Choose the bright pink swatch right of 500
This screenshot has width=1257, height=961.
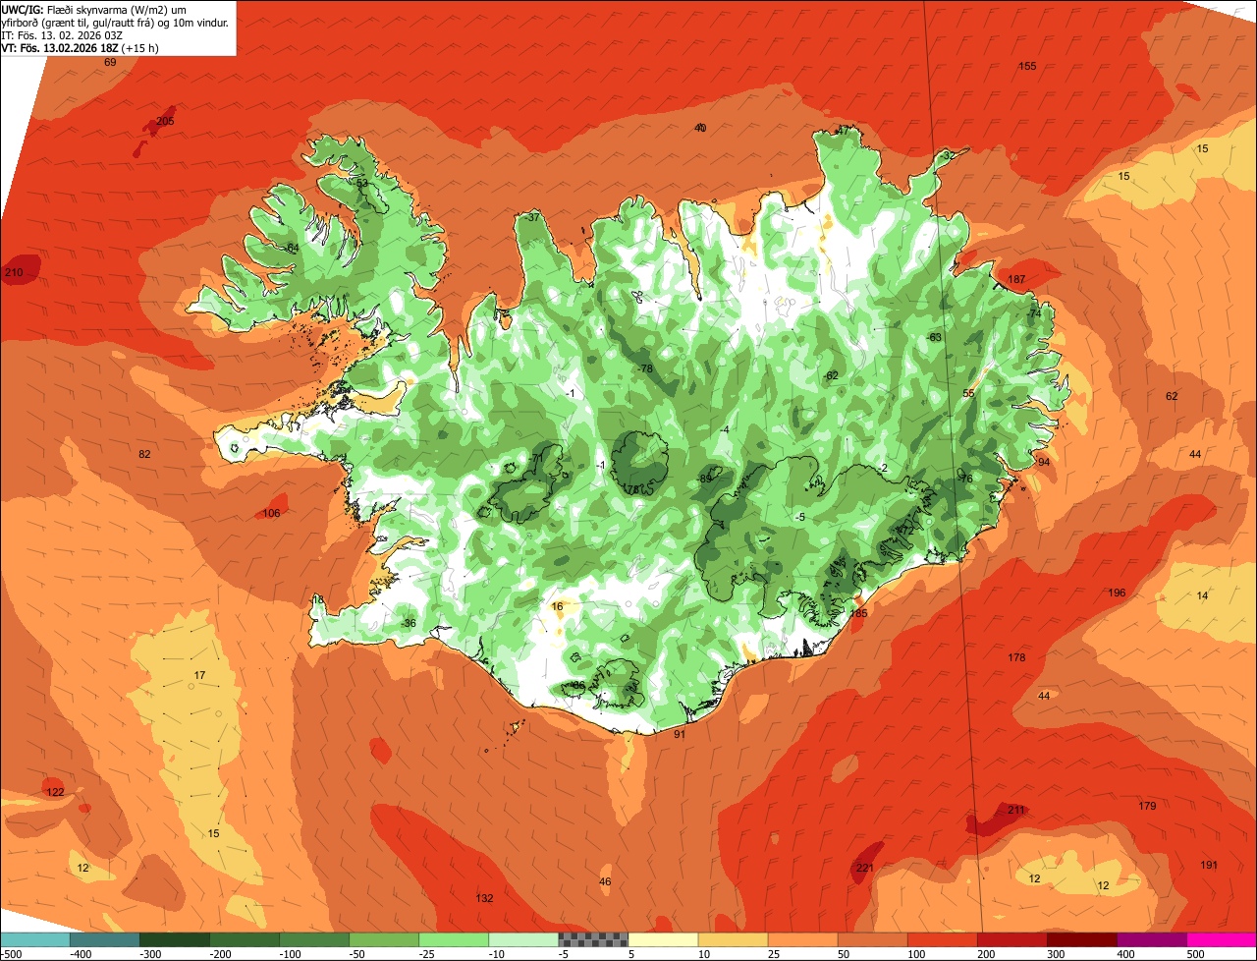pos(1222,939)
